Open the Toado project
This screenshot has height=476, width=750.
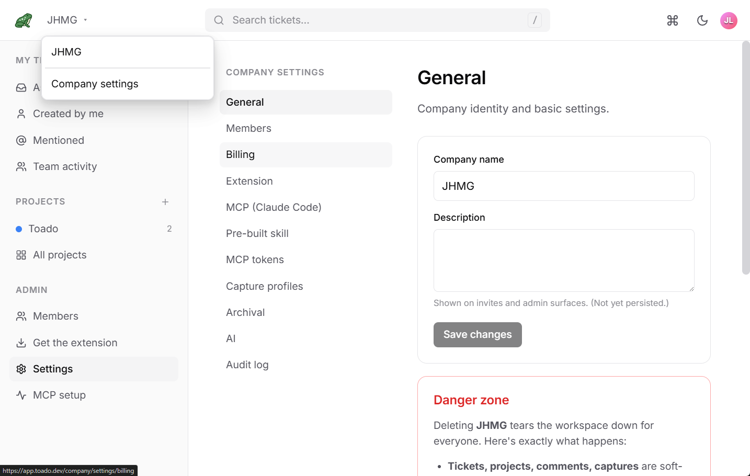[94, 229]
